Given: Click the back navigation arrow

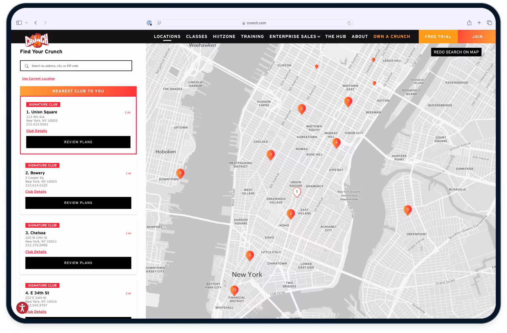Looking at the screenshot, I should pyautogui.click(x=35, y=23).
